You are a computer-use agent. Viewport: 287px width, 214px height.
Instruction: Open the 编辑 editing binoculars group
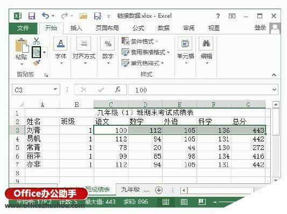(x=206, y=51)
